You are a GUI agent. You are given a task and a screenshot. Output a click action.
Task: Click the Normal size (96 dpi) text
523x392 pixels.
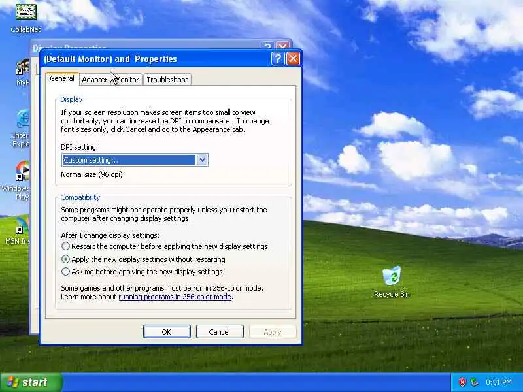pos(92,174)
